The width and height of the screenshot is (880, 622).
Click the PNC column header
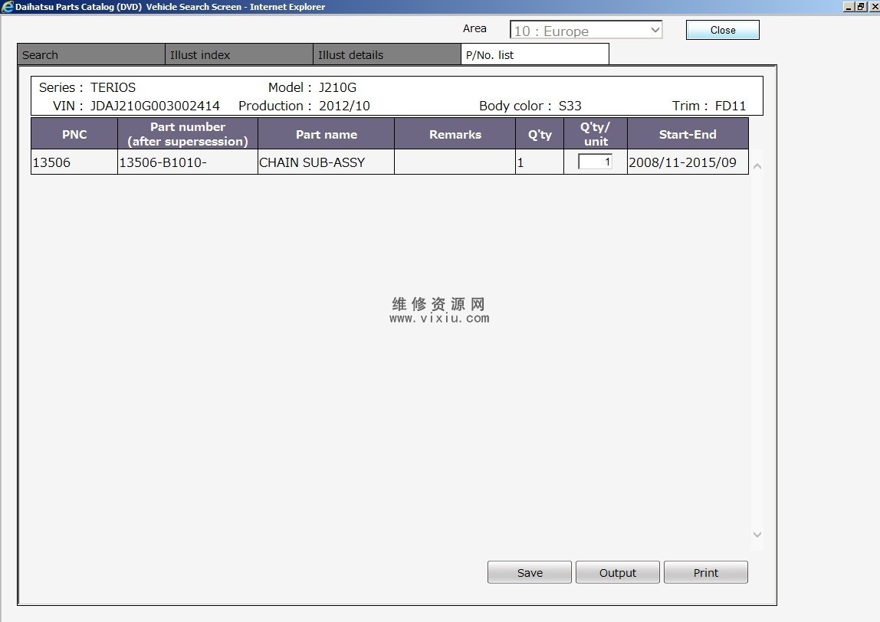coord(74,134)
